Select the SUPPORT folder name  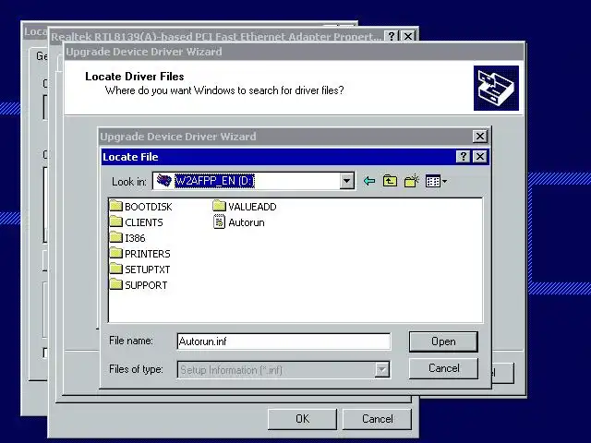146,285
